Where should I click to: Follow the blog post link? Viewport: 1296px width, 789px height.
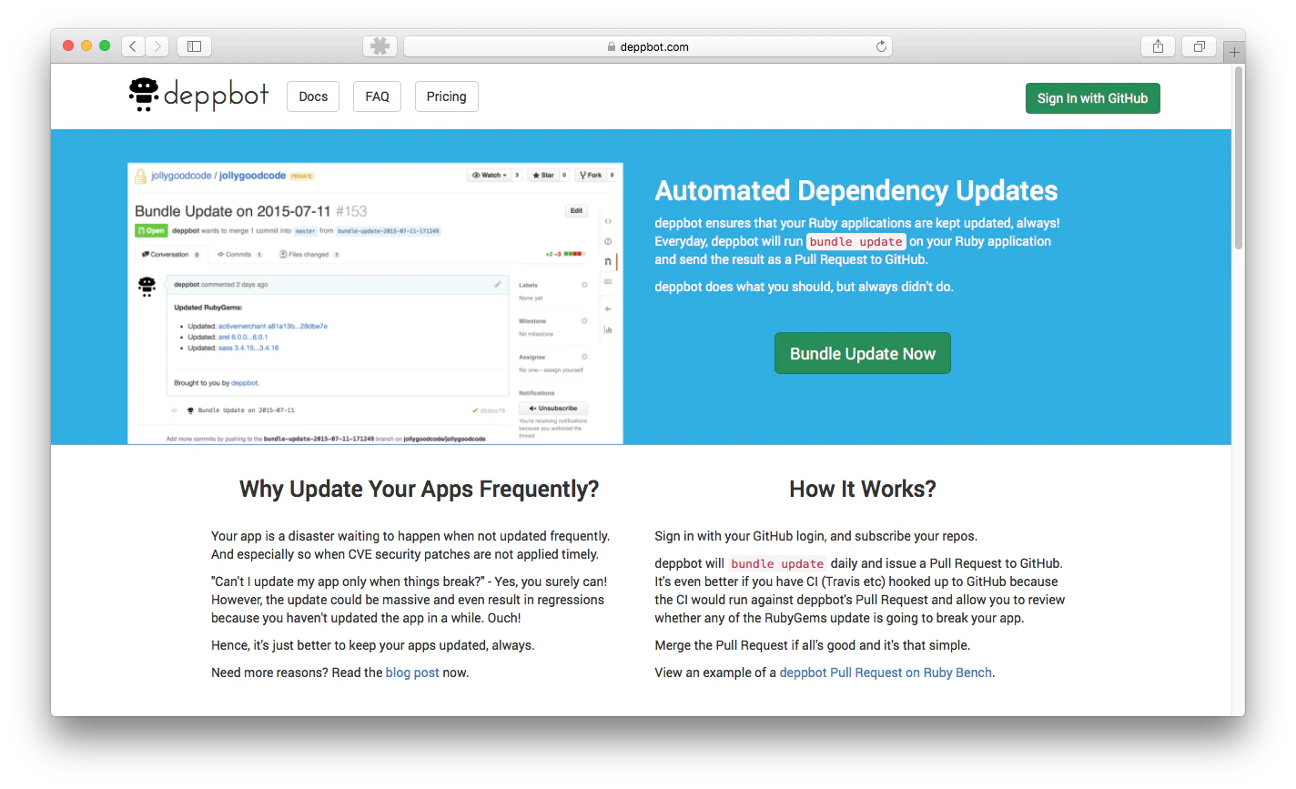click(x=412, y=673)
